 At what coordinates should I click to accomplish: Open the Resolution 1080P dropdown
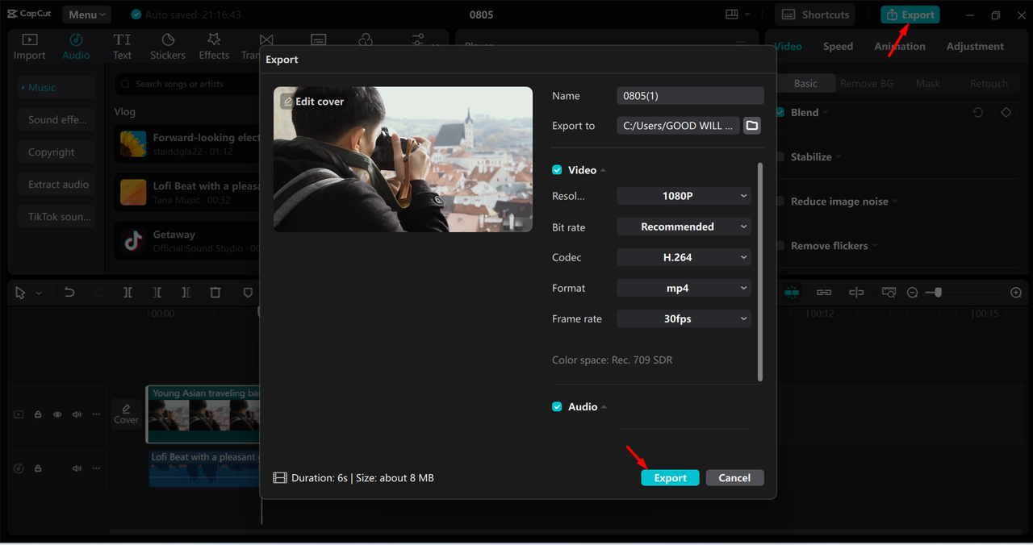pyautogui.click(x=684, y=196)
